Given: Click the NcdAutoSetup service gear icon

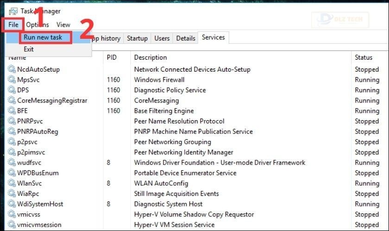Looking at the screenshot, I should click(x=12, y=69).
